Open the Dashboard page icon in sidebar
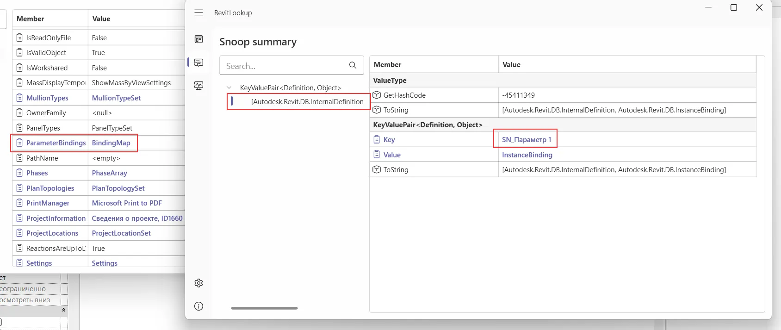This screenshot has height=330, width=781. pos(198,39)
